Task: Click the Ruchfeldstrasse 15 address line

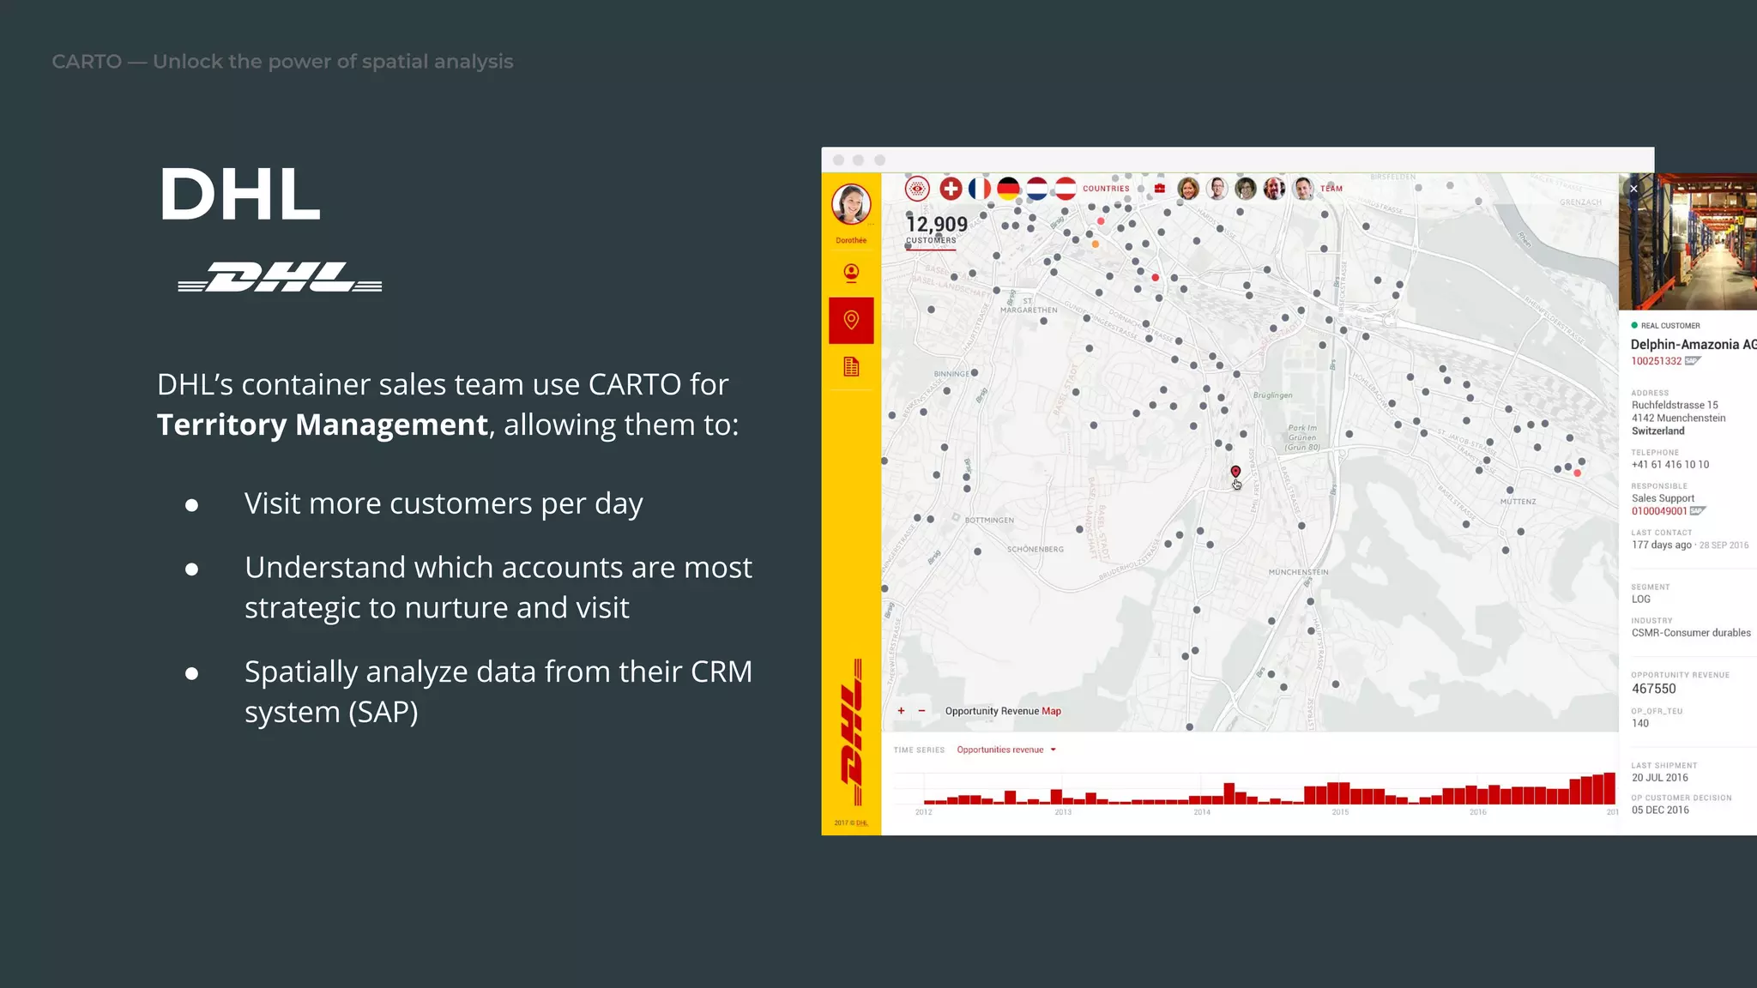Action: click(x=1675, y=405)
